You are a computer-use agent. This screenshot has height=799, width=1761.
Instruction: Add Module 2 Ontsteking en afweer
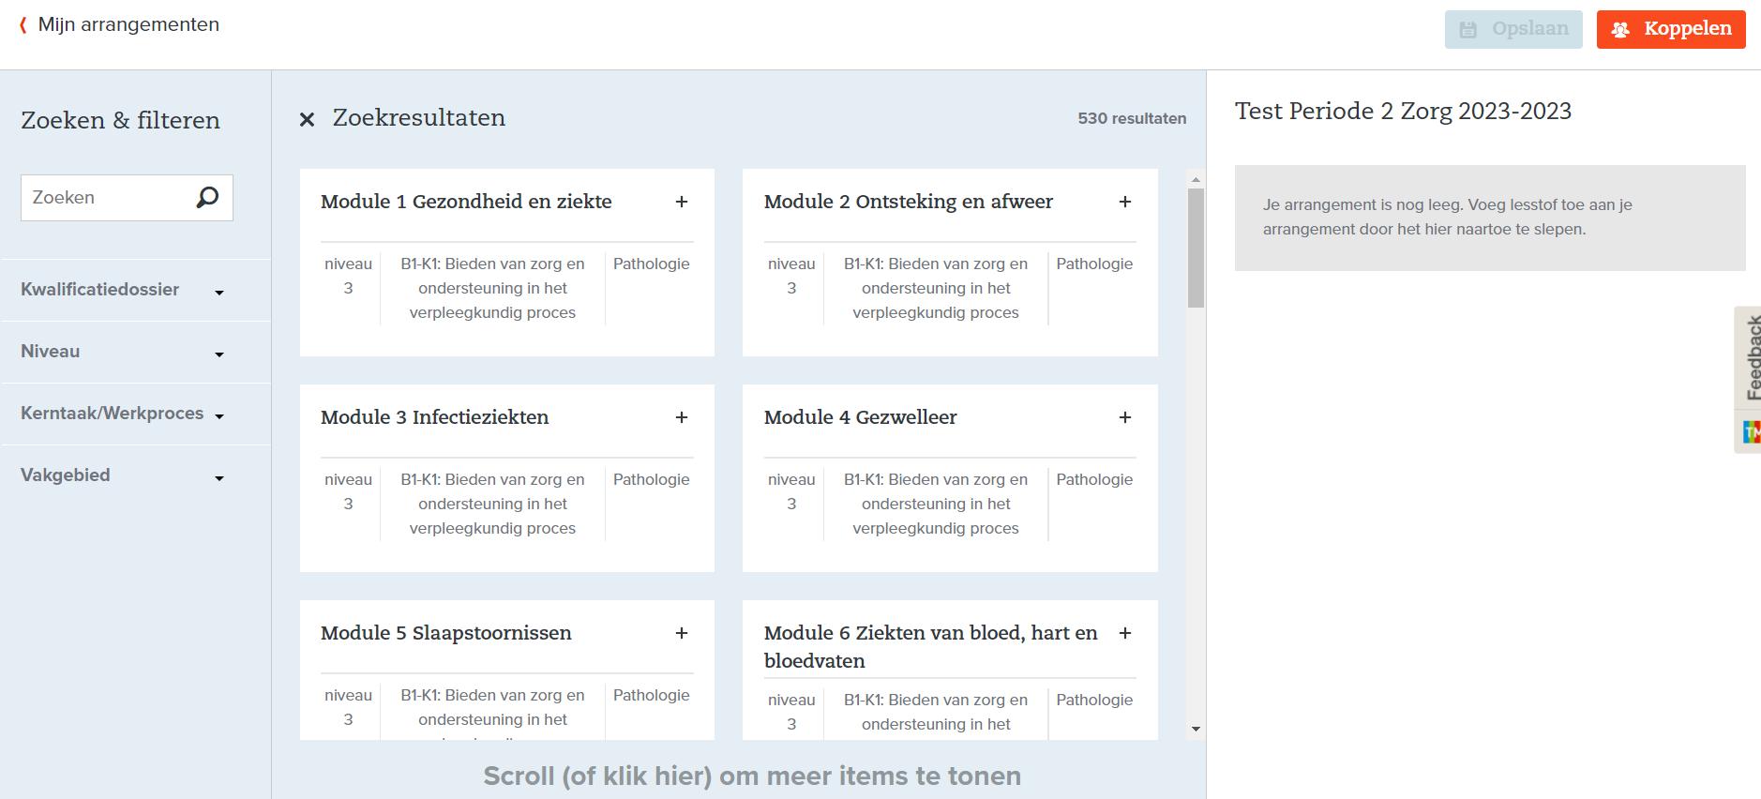pos(1124,202)
